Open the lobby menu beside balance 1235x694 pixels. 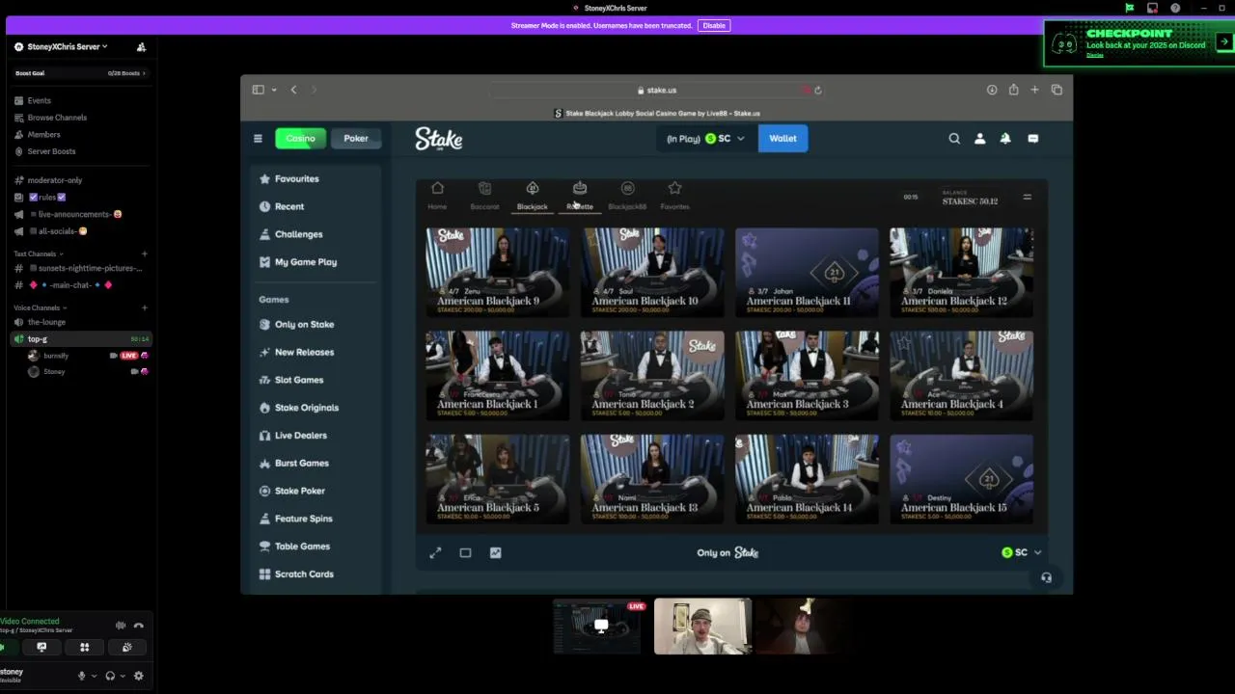pyautogui.click(x=1027, y=198)
